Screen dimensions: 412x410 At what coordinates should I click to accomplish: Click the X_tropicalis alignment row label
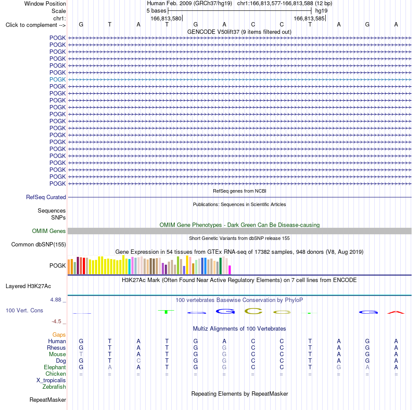coord(51,380)
